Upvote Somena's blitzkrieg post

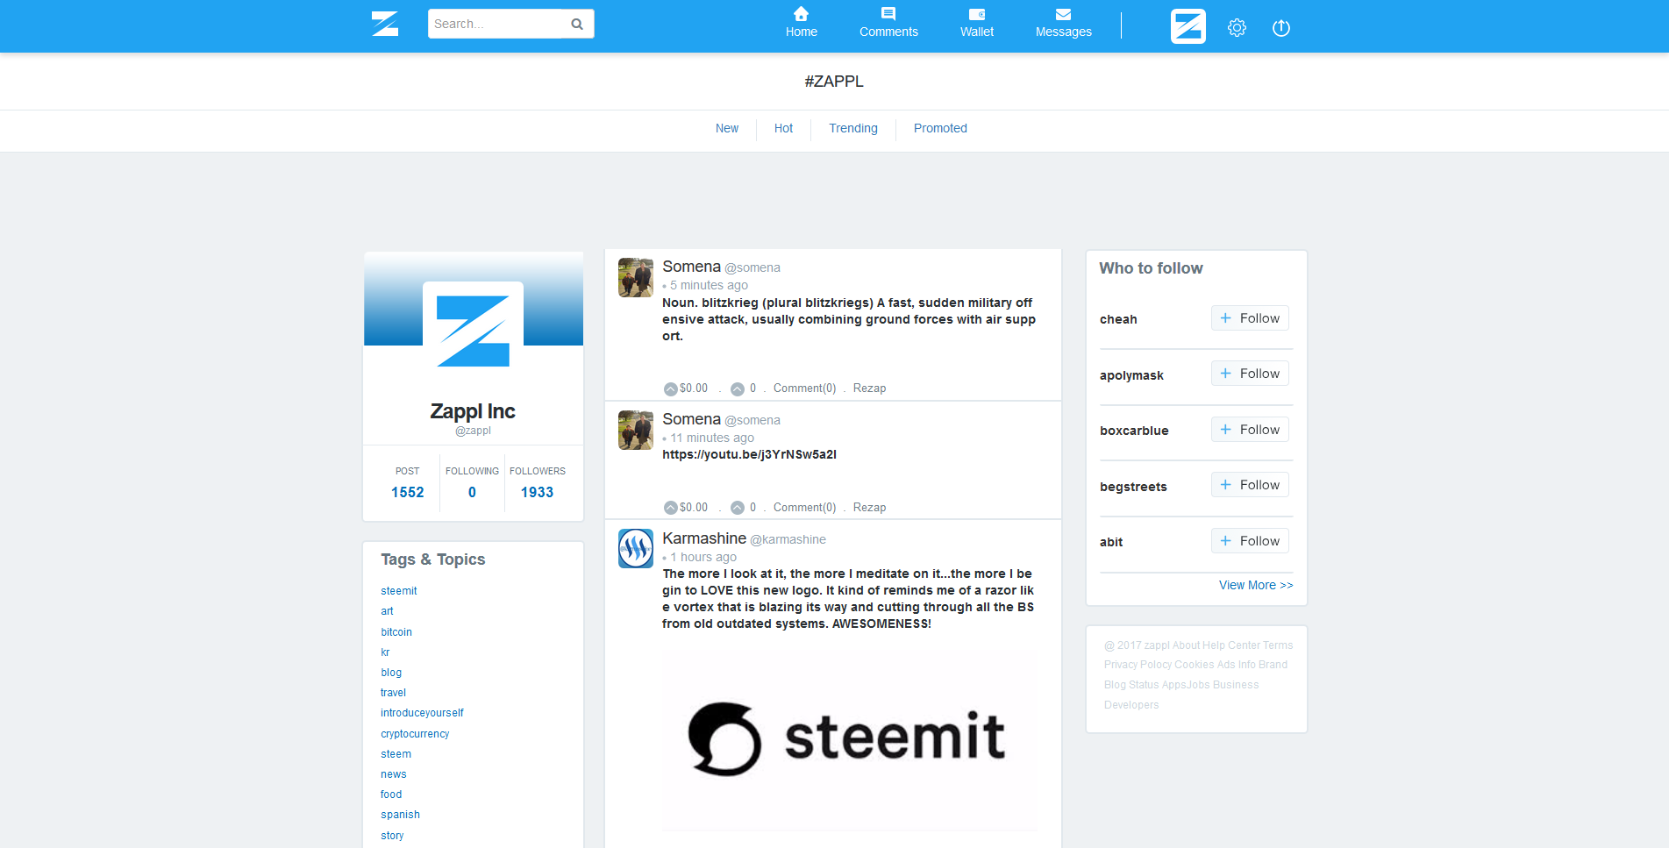click(x=670, y=388)
